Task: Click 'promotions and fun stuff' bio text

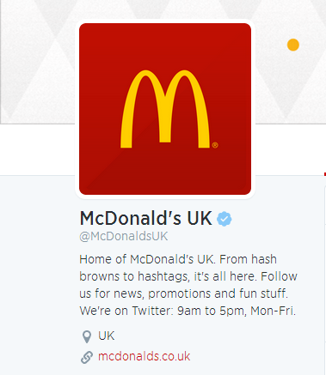Action: click(218, 293)
